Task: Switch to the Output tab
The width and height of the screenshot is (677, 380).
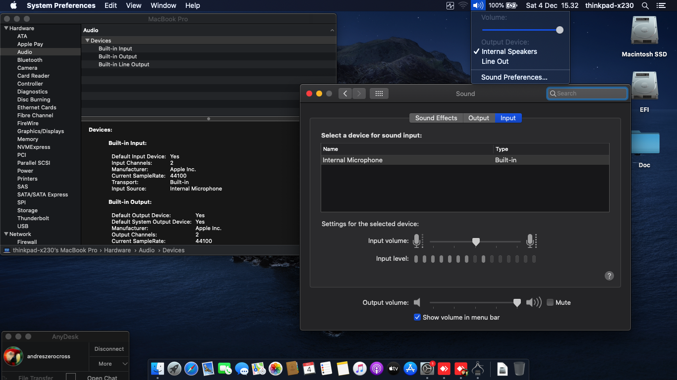Action: coord(479,118)
